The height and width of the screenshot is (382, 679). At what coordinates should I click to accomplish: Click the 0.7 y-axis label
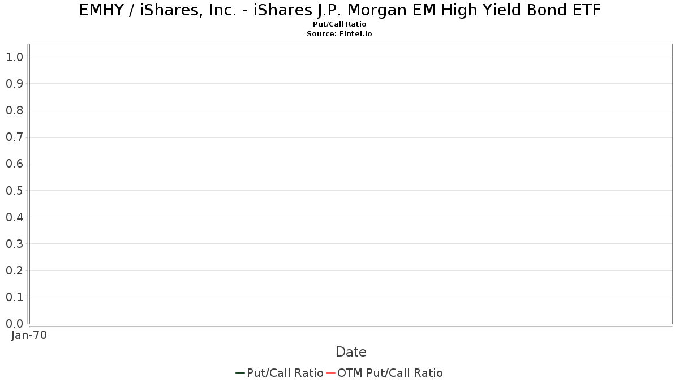(14, 137)
